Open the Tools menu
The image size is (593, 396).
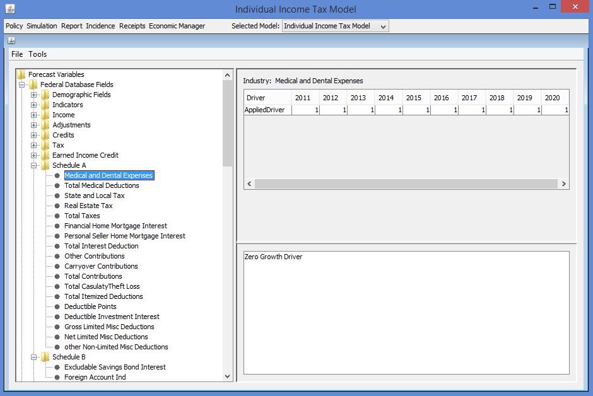coord(37,54)
